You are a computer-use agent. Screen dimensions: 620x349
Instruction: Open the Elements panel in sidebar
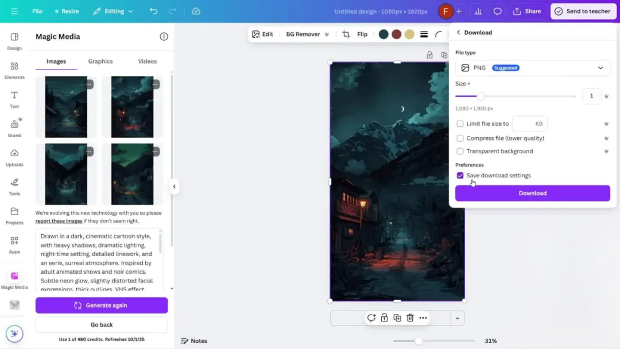[x=14, y=70]
